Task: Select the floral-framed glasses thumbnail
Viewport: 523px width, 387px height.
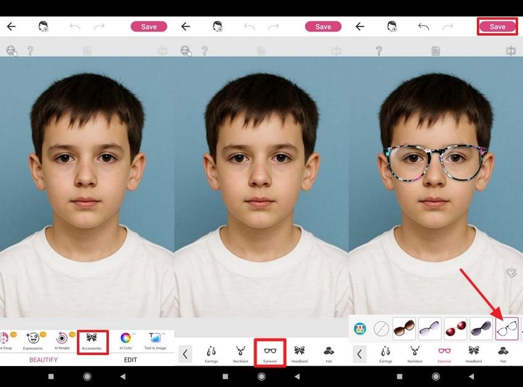Action: pyautogui.click(x=508, y=329)
